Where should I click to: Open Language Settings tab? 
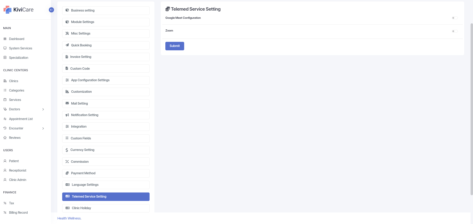(106, 185)
